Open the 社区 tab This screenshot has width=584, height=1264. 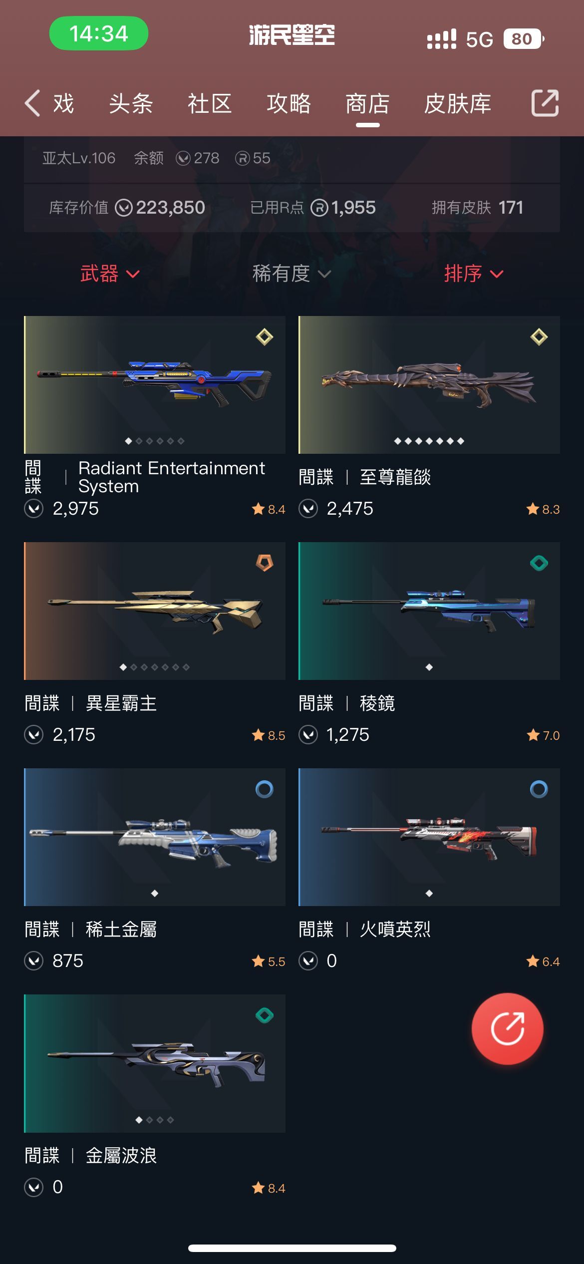coord(210,104)
